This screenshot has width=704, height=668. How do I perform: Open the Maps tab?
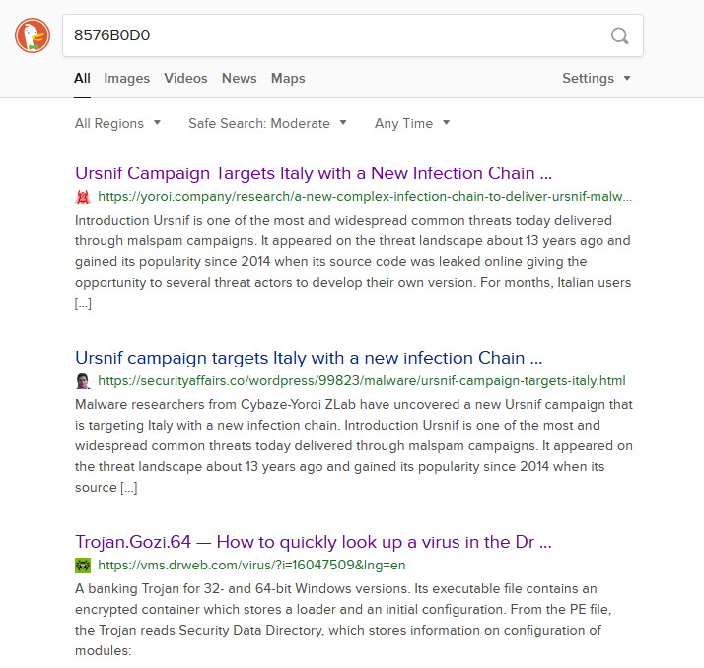[x=288, y=78]
